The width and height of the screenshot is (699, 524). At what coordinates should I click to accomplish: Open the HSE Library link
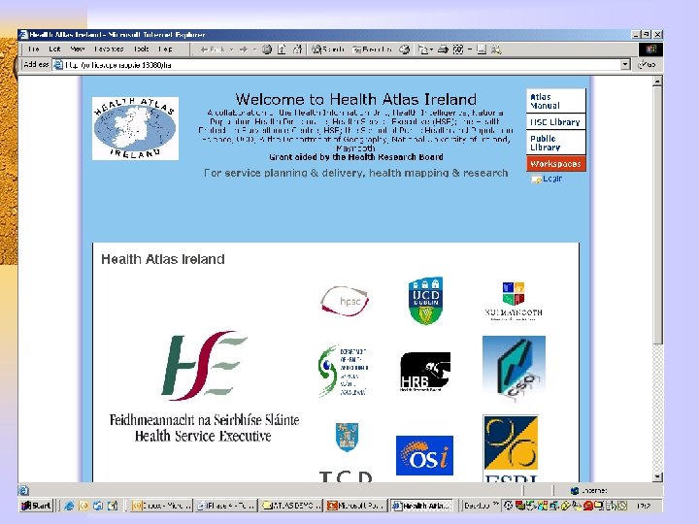[x=555, y=122]
